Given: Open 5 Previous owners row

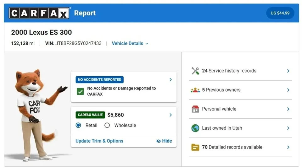Looking at the screenshot, I should click(x=240, y=90).
